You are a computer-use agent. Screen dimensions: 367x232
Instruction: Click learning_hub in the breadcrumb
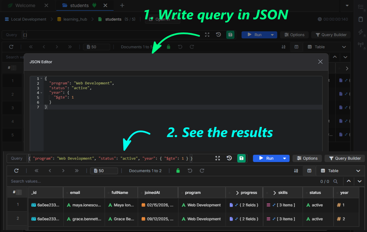75,19
